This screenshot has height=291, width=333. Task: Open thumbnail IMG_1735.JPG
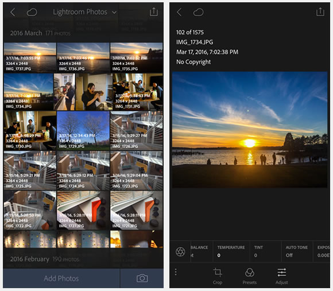(x=137, y=57)
